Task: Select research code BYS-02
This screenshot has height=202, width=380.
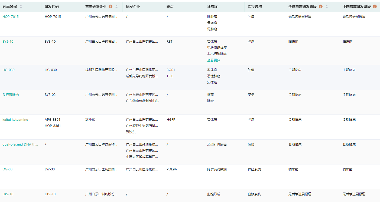Action: coord(50,95)
